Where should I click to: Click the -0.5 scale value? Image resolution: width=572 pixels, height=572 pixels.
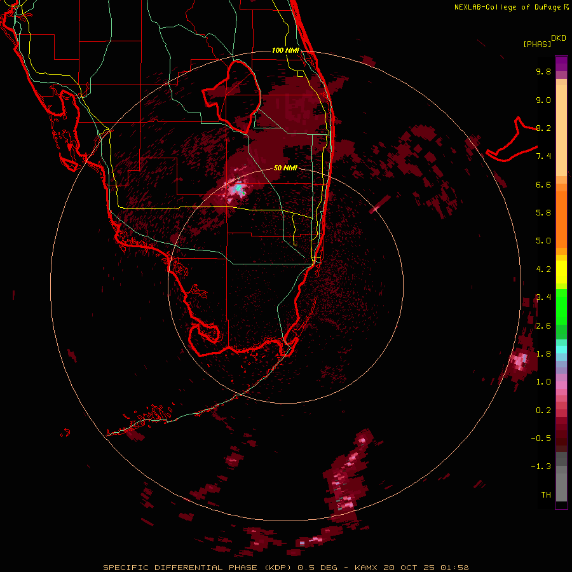tap(541, 439)
